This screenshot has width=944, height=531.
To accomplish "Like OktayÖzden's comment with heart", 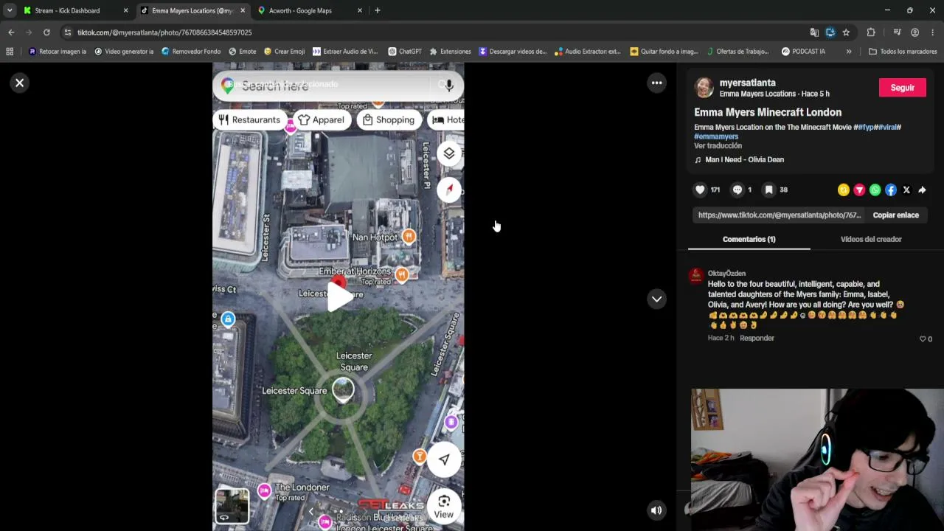I will [923, 339].
